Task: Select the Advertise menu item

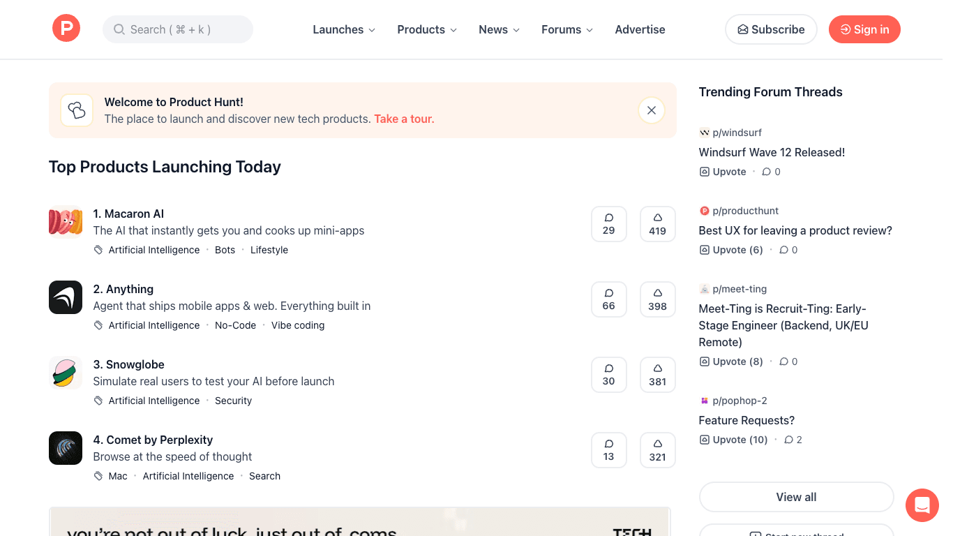Action: 639,29
